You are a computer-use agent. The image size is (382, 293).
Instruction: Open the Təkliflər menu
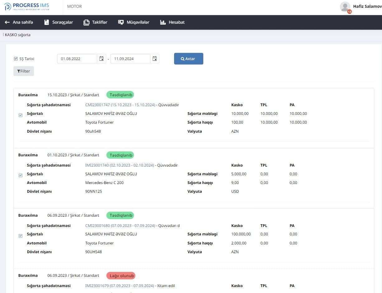100,22
